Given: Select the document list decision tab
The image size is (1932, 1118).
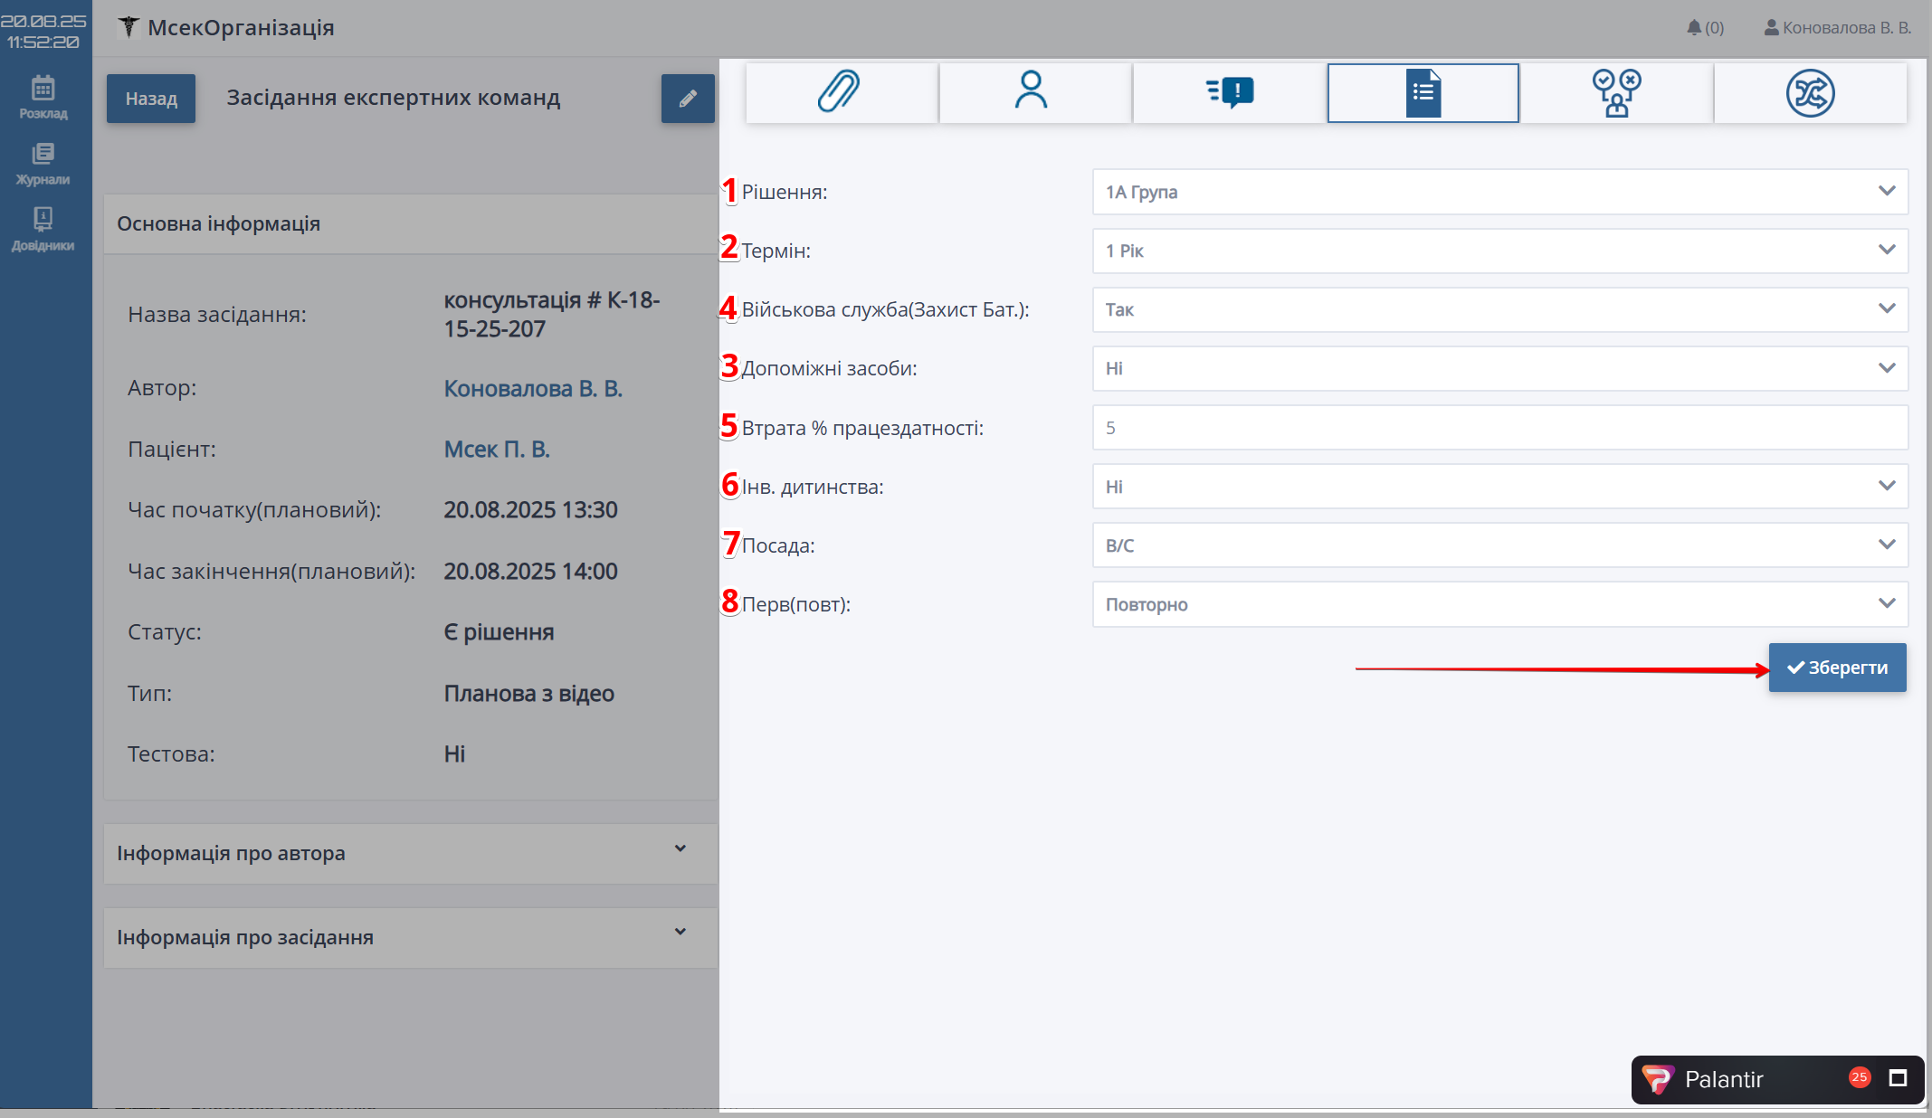Looking at the screenshot, I should (1423, 92).
